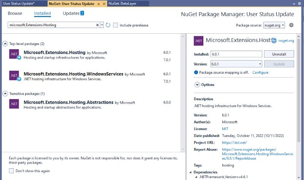Open the Package source dropdown

click(x=274, y=25)
